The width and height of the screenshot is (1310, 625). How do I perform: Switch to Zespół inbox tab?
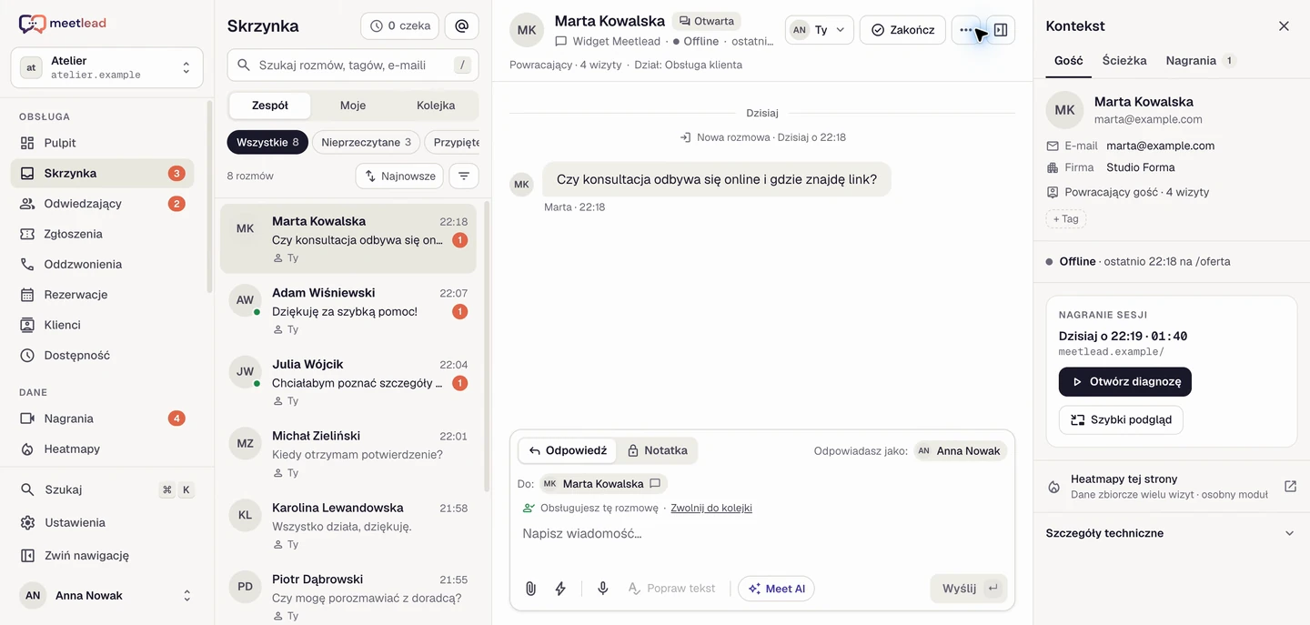click(270, 106)
